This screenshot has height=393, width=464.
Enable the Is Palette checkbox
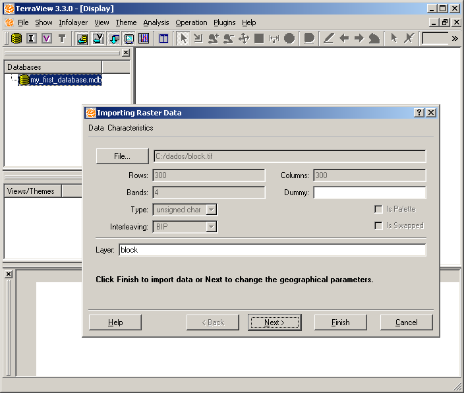click(x=378, y=210)
